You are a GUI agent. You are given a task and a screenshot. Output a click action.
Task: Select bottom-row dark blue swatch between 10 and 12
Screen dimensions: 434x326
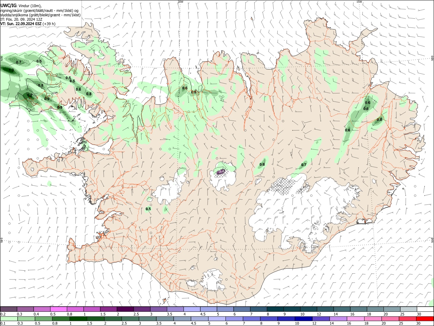tap(303, 319)
